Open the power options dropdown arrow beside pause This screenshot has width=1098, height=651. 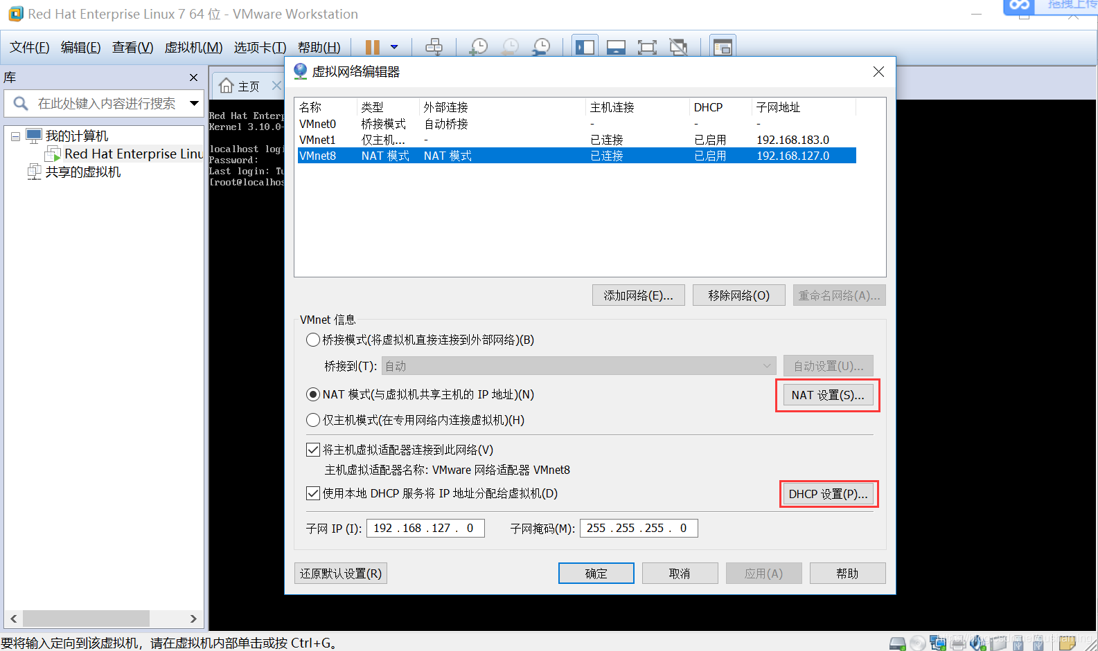click(394, 47)
